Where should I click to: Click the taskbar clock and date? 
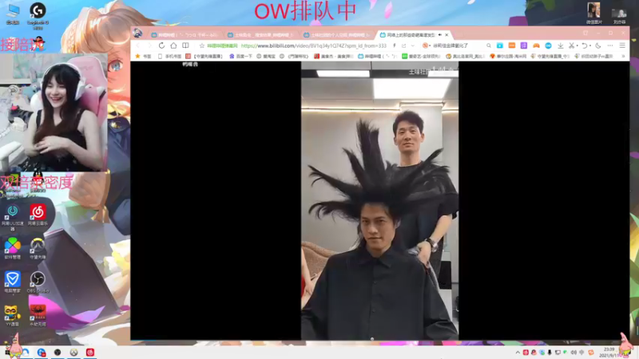609,353
